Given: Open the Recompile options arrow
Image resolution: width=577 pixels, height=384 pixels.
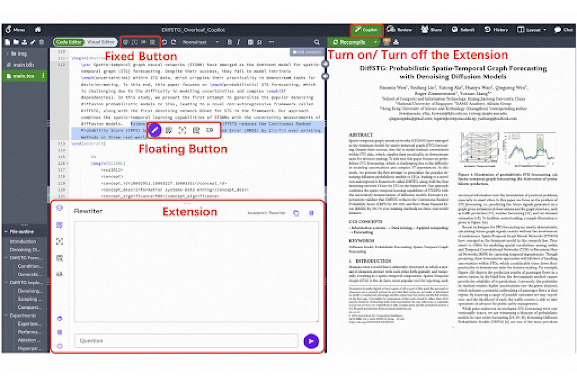Looking at the screenshot, I should tap(376, 42).
